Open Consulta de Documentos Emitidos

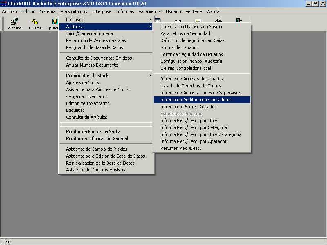(106, 58)
